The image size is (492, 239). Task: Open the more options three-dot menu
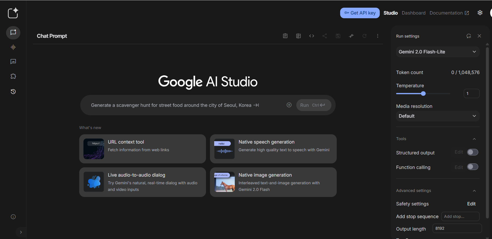(x=378, y=36)
